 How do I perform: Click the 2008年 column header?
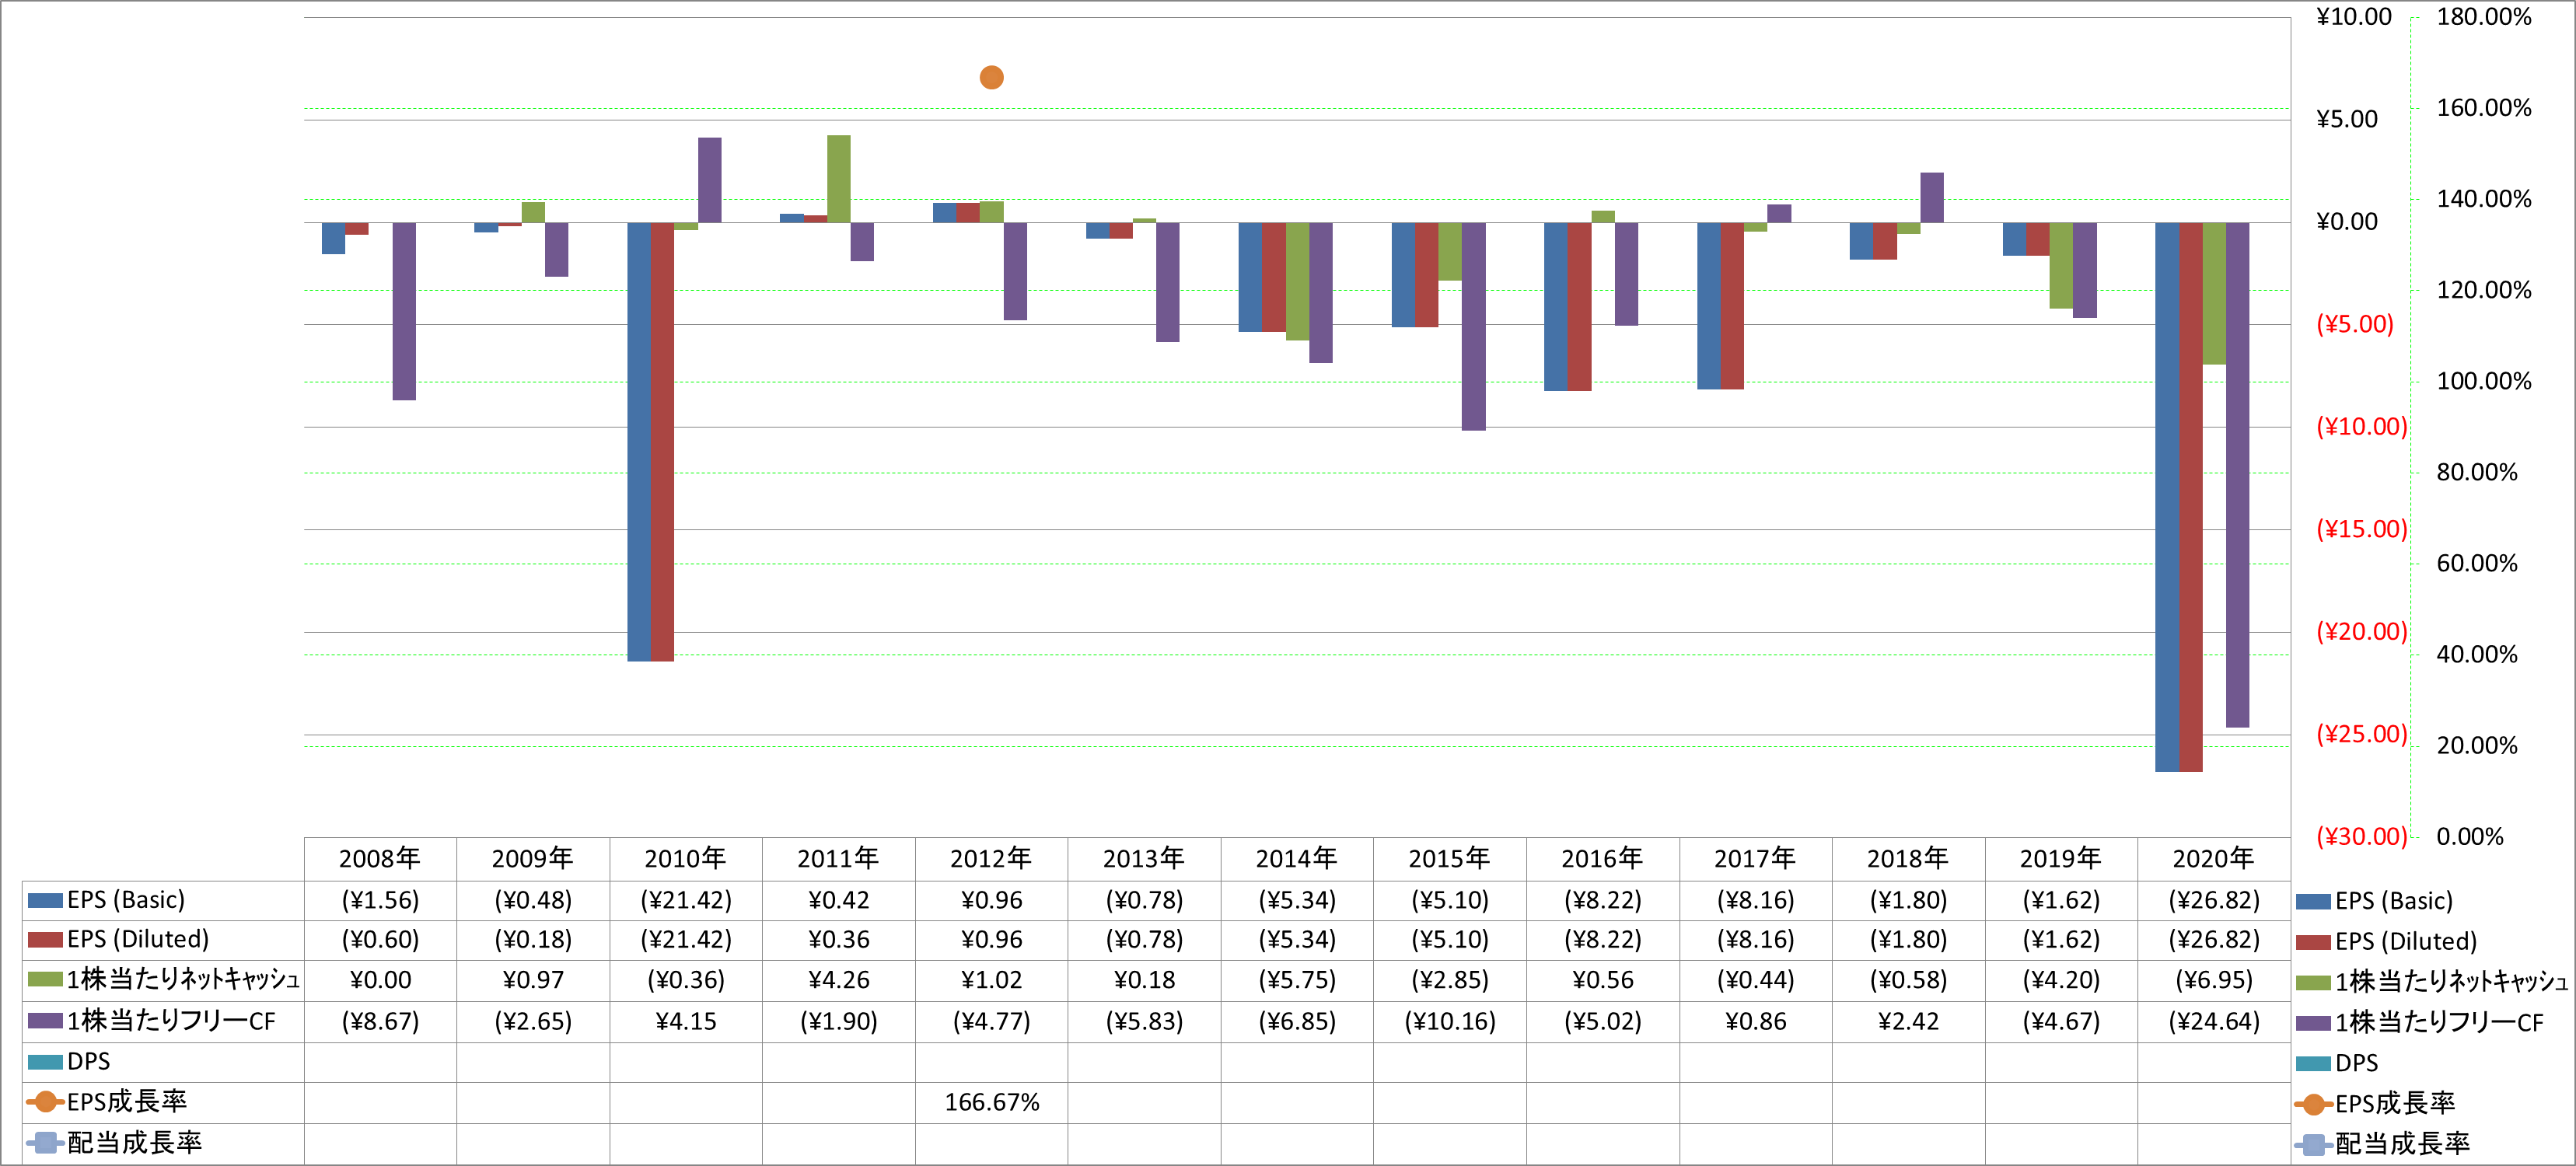coord(380,859)
